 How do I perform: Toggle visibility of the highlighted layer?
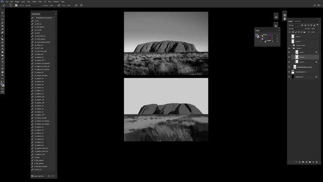289,57
